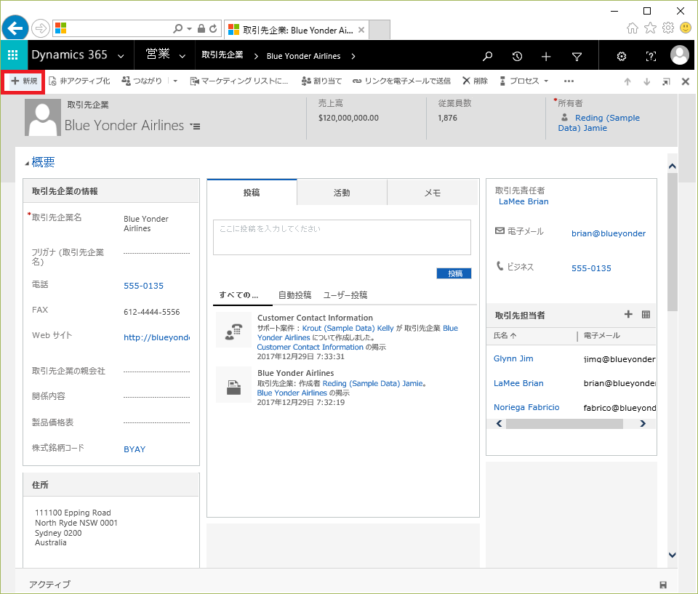Add a new contact with the plus icon

coord(628,314)
